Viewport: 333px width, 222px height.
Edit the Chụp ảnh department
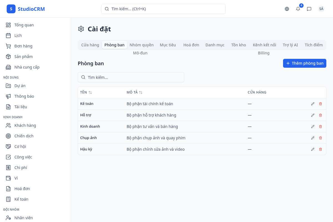313,138
